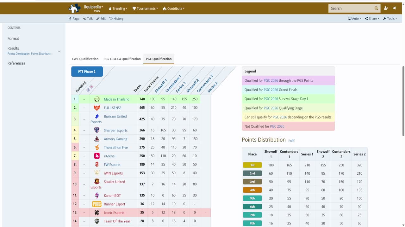Click the gold 1st place badge
This screenshot has width=405, height=227.
point(252,165)
